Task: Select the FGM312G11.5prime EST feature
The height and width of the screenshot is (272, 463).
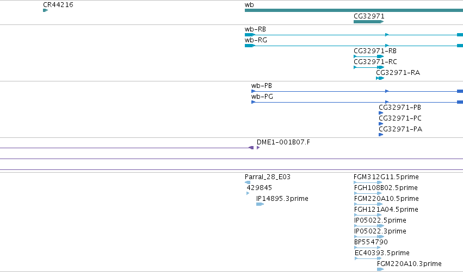Action: [x=368, y=182]
